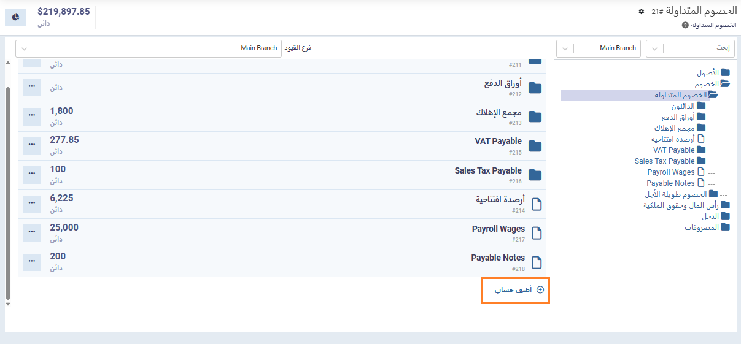Open the three-dots menu for Payroll Wages
Image resolution: width=741 pixels, height=344 pixels.
(x=32, y=233)
